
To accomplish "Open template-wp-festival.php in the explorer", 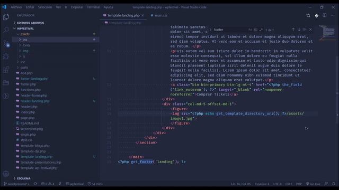I will coord(39,168).
